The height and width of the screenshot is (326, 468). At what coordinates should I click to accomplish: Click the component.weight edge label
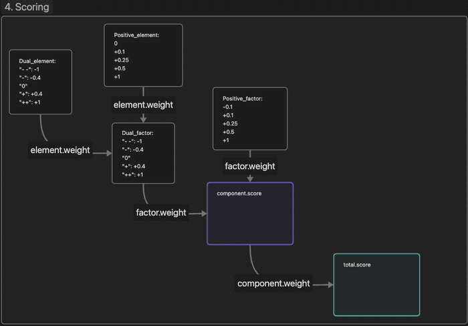pos(273,283)
